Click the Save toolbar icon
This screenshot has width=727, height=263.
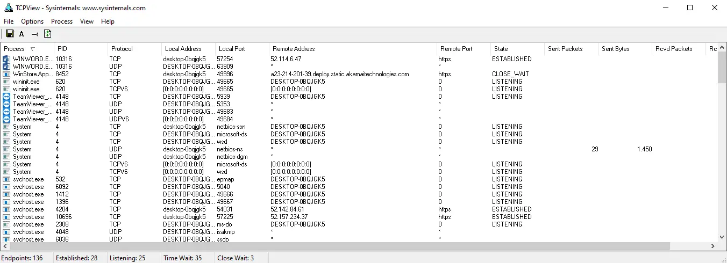pos(10,34)
